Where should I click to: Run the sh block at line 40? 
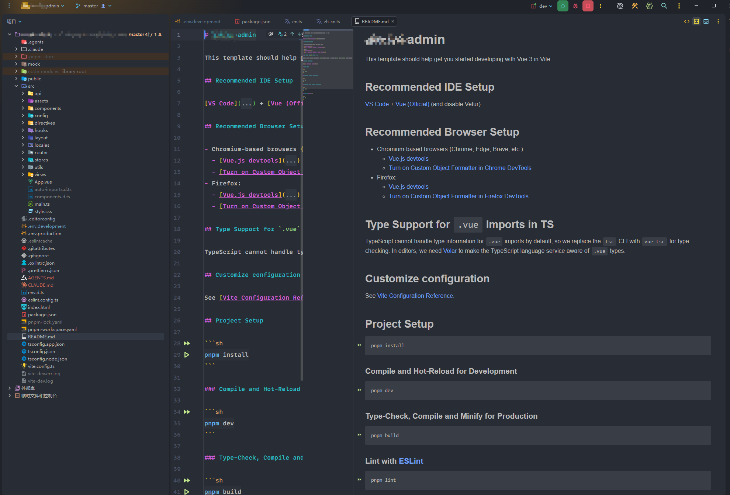pyautogui.click(x=187, y=480)
